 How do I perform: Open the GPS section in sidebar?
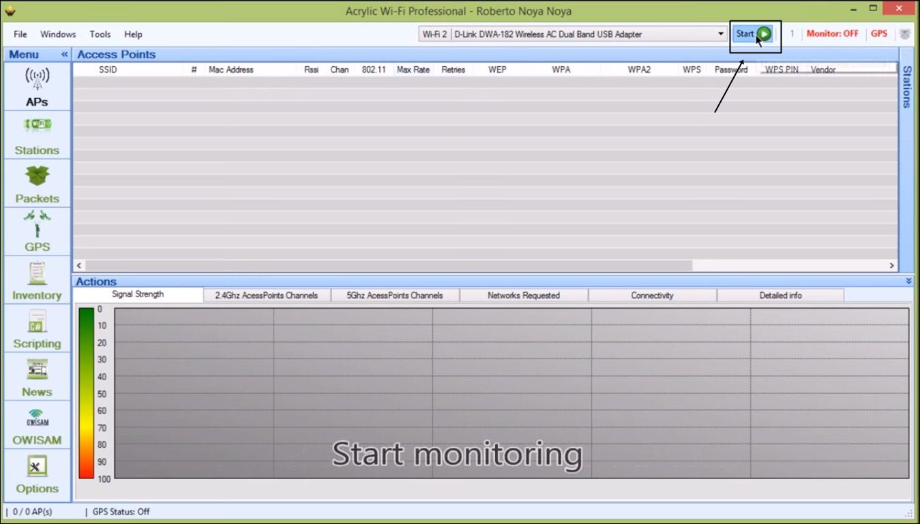click(37, 232)
